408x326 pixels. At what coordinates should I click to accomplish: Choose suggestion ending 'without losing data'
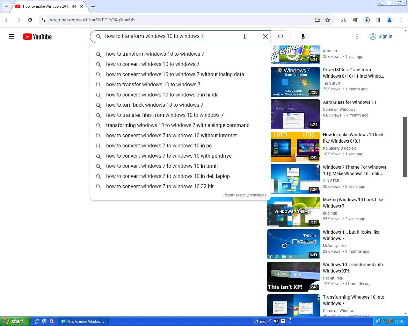pos(180,74)
